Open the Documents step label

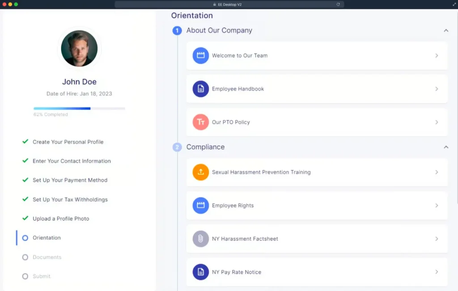click(47, 257)
